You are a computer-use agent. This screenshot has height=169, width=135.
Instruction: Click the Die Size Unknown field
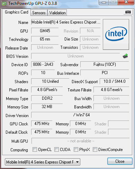90,39
